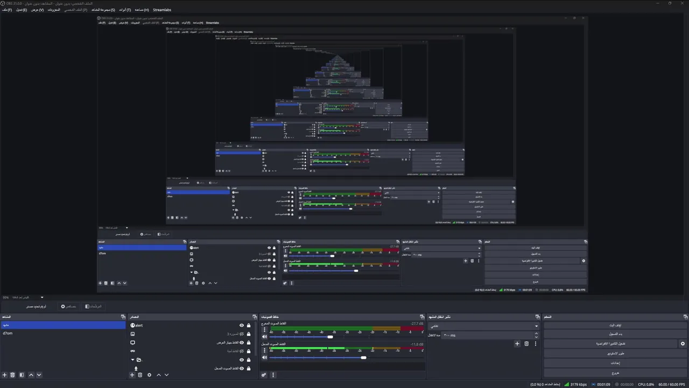689x388 pixels.
Task: Remove the scene transition with its trash icon
Action: tap(526, 343)
